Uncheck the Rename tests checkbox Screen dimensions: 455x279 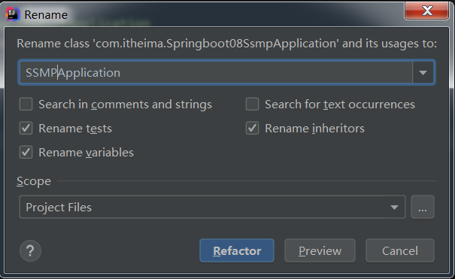26,128
